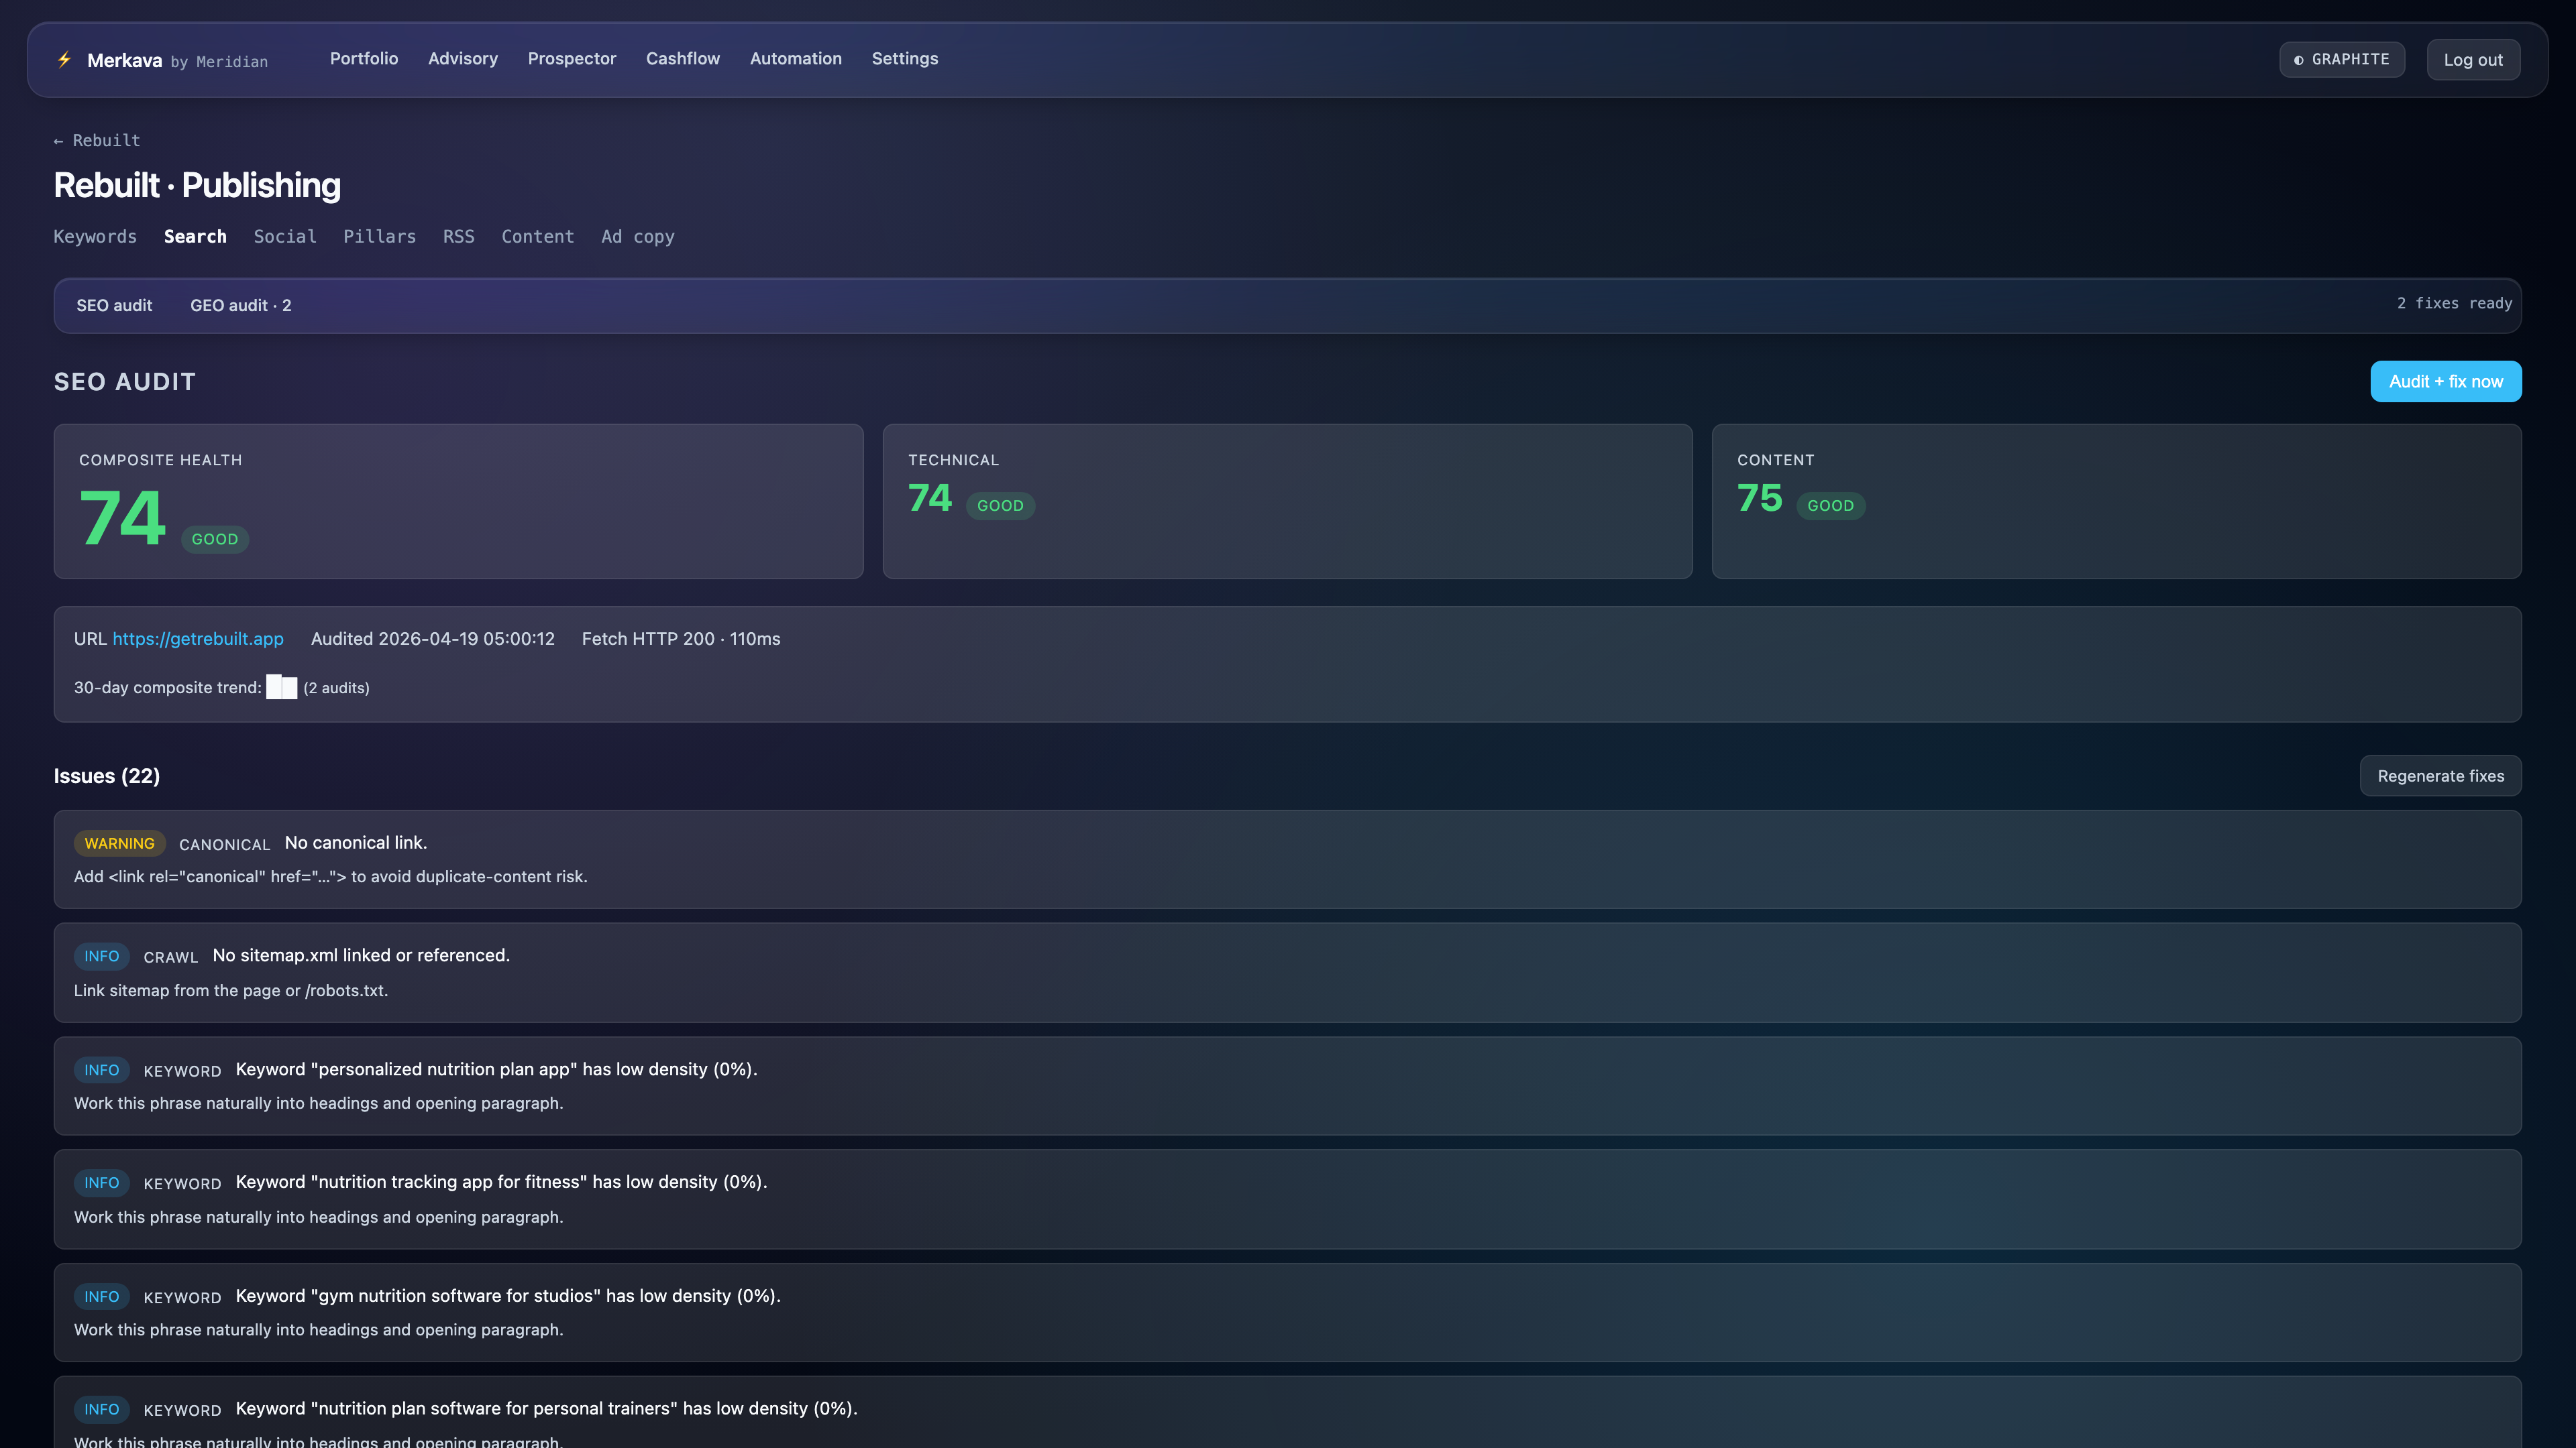Click the Audit + fix now button
The height and width of the screenshot is (1448, 2576).
2446,381
